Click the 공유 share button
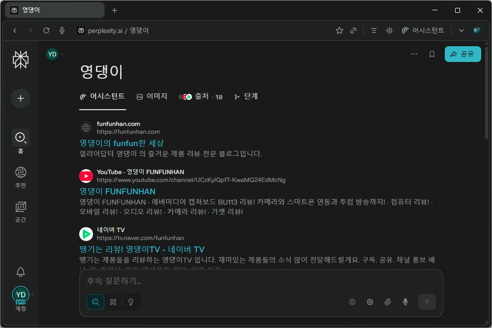 coord(463,54)
